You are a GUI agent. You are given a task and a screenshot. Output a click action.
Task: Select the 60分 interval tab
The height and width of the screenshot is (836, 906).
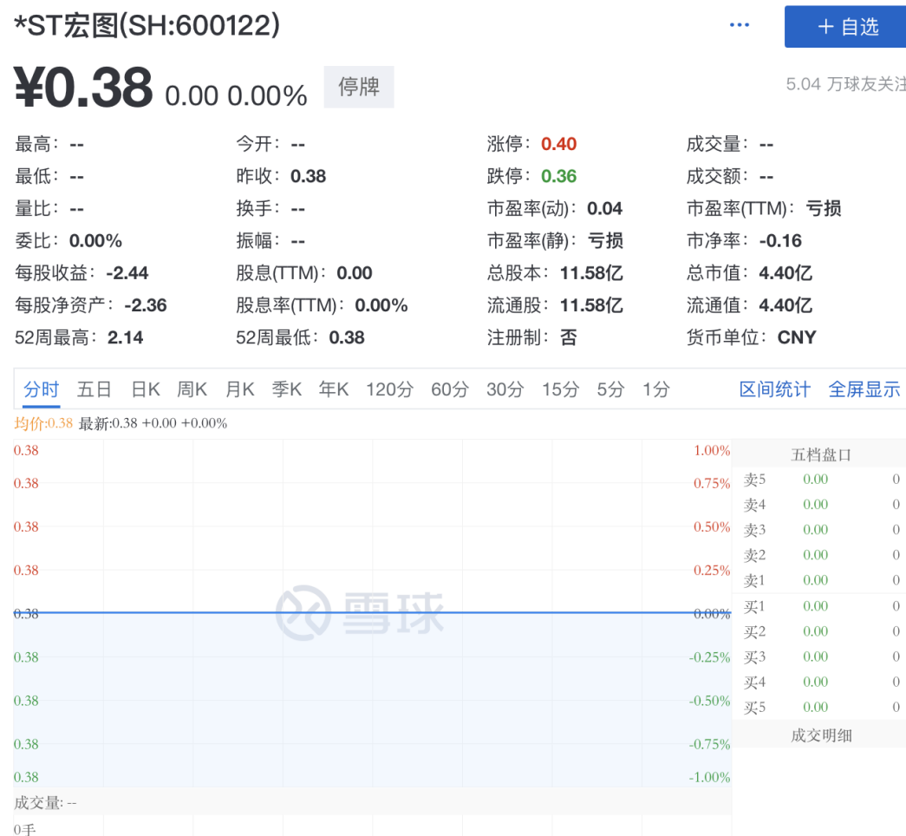(450, 389)
